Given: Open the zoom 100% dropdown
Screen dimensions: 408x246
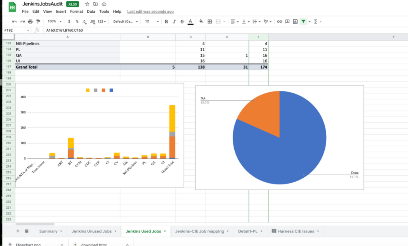Looking at the screenshot, I should point(54,21).
